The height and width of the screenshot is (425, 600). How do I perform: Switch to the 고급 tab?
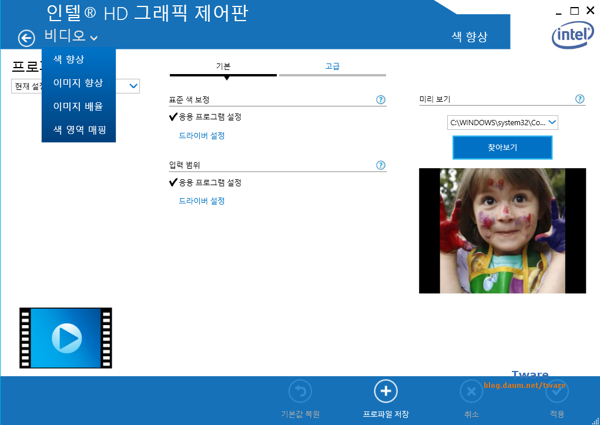(x=332, y=66)
